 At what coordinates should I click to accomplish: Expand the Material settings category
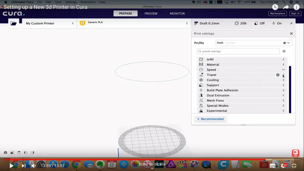(283, 64)
